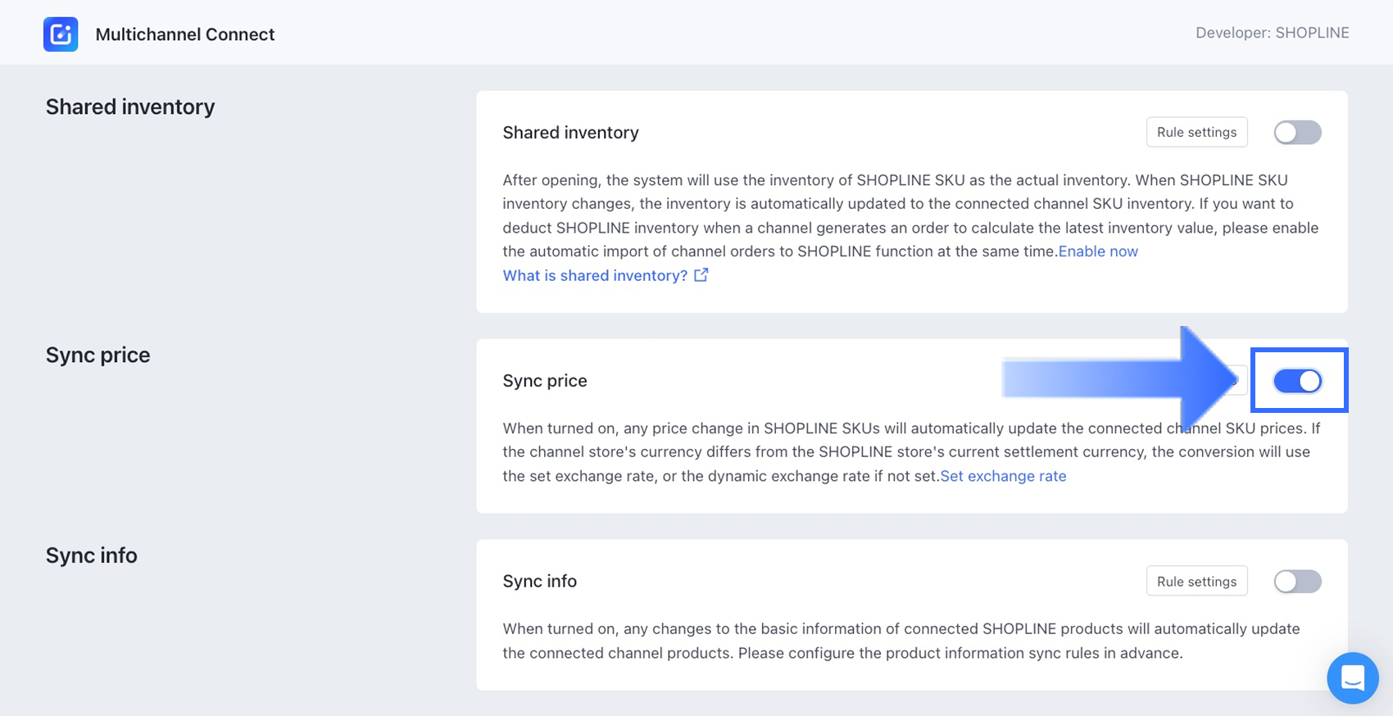The image size is (1393, 716).
Task: Click the Multichannel Connect app logo icon
Action: click(x=61, y=34)
